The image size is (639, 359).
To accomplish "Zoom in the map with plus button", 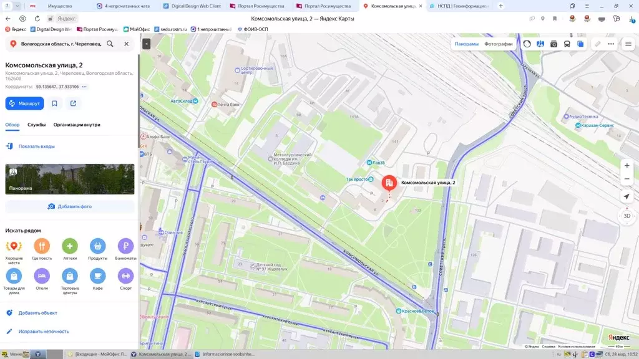I will [x=627, y=166].
